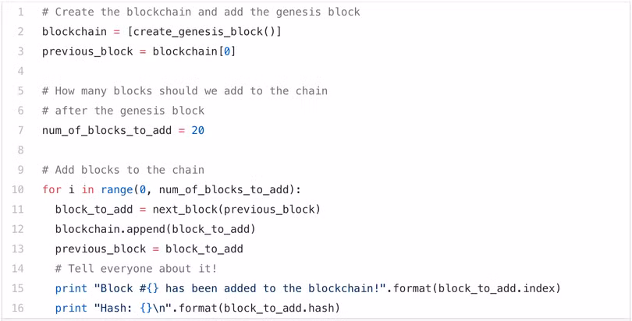Image resolution: width=632 pixels, height=321 pixels.
Task: Click line number 13 in the gutter
Action: [x=17, y=249]
